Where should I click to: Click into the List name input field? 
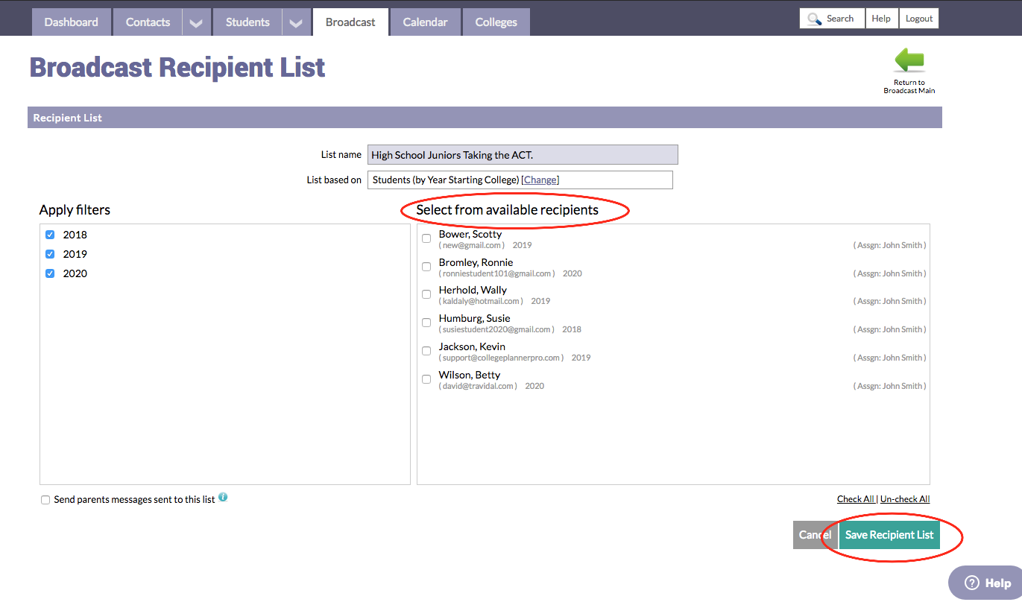click(x=523, y=154)
